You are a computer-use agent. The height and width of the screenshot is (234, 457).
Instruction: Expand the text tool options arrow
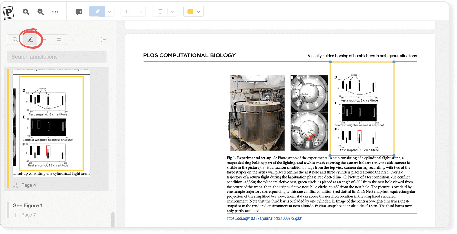click(x=172, y=12)
